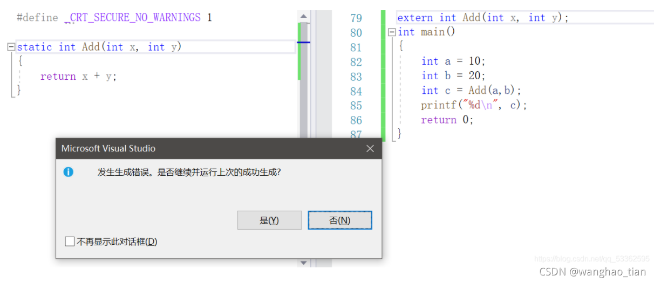Close the Microsoft Visual Studio dialog
654x283 pixels.
tap(370, 149)
